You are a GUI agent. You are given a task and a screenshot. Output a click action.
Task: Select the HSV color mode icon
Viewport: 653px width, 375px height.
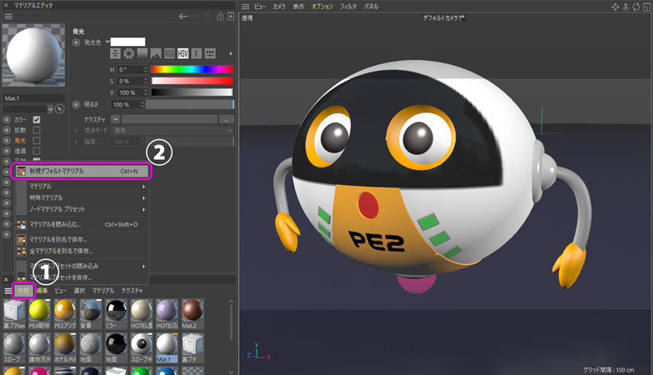coord(182,53)
